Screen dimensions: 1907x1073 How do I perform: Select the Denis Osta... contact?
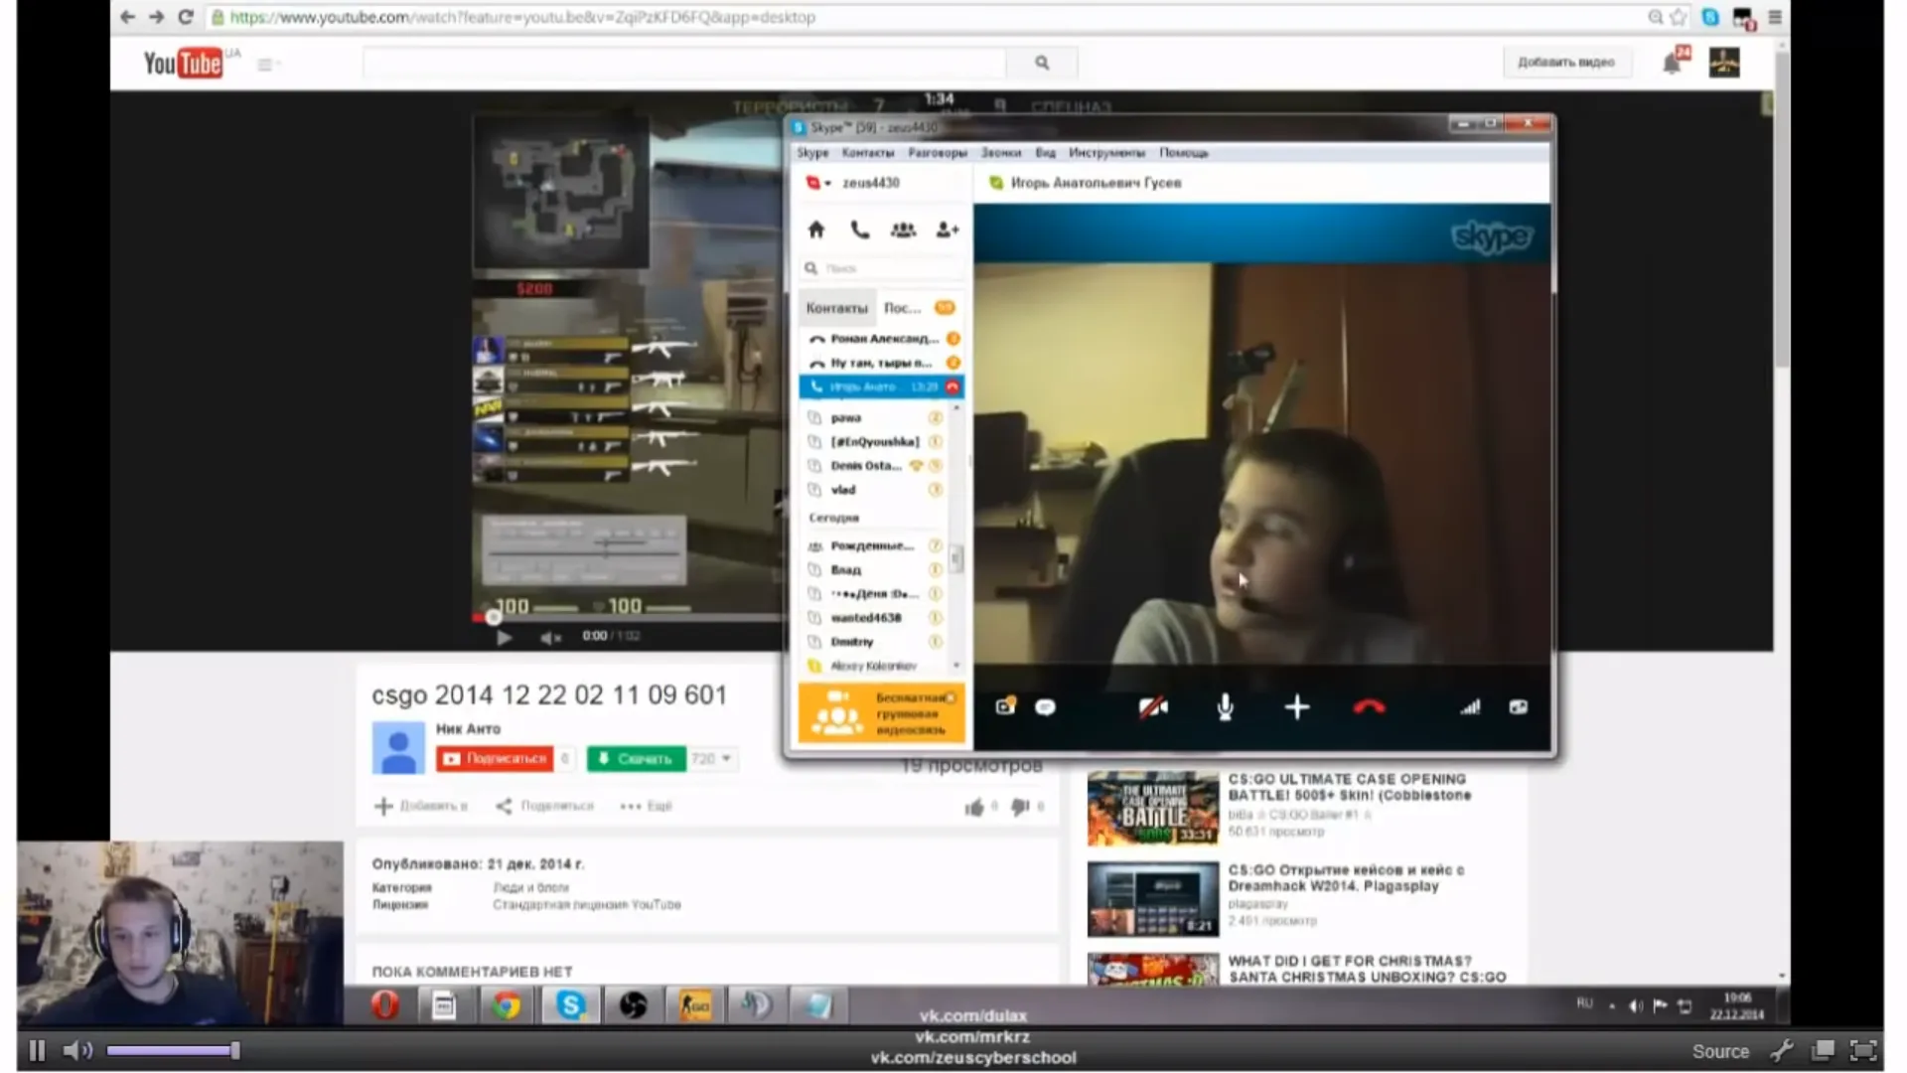(874, 466)
